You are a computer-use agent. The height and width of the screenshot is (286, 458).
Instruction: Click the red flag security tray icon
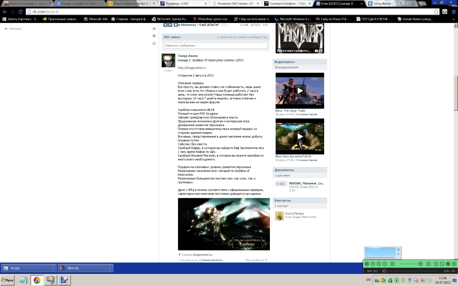click(x=416, y=280)
